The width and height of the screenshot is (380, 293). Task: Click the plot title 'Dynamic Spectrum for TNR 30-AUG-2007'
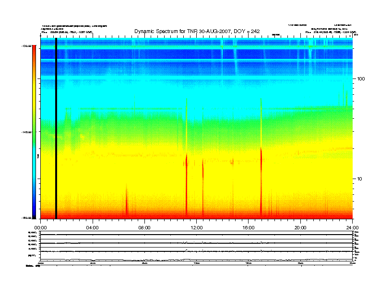[197, 31]
